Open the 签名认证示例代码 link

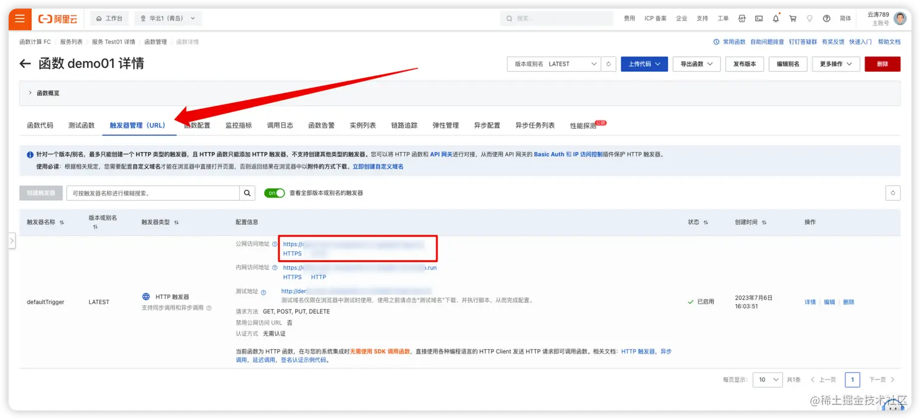[303, 360]
